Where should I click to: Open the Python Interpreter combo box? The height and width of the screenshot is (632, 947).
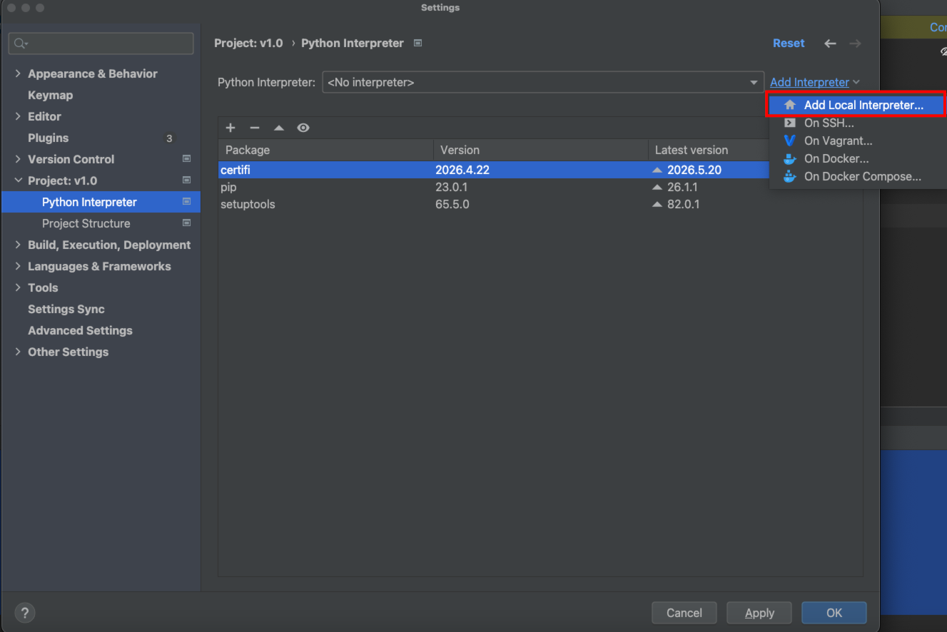click(x=542, y=83)
